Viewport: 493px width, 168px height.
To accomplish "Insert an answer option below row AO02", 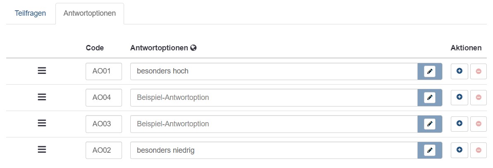I will coord(459,151).
